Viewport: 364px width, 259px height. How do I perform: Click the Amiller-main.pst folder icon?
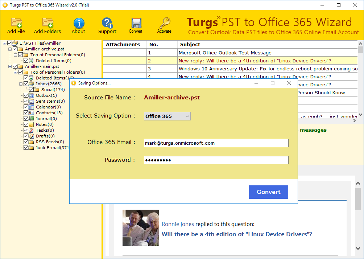(20, 66)
